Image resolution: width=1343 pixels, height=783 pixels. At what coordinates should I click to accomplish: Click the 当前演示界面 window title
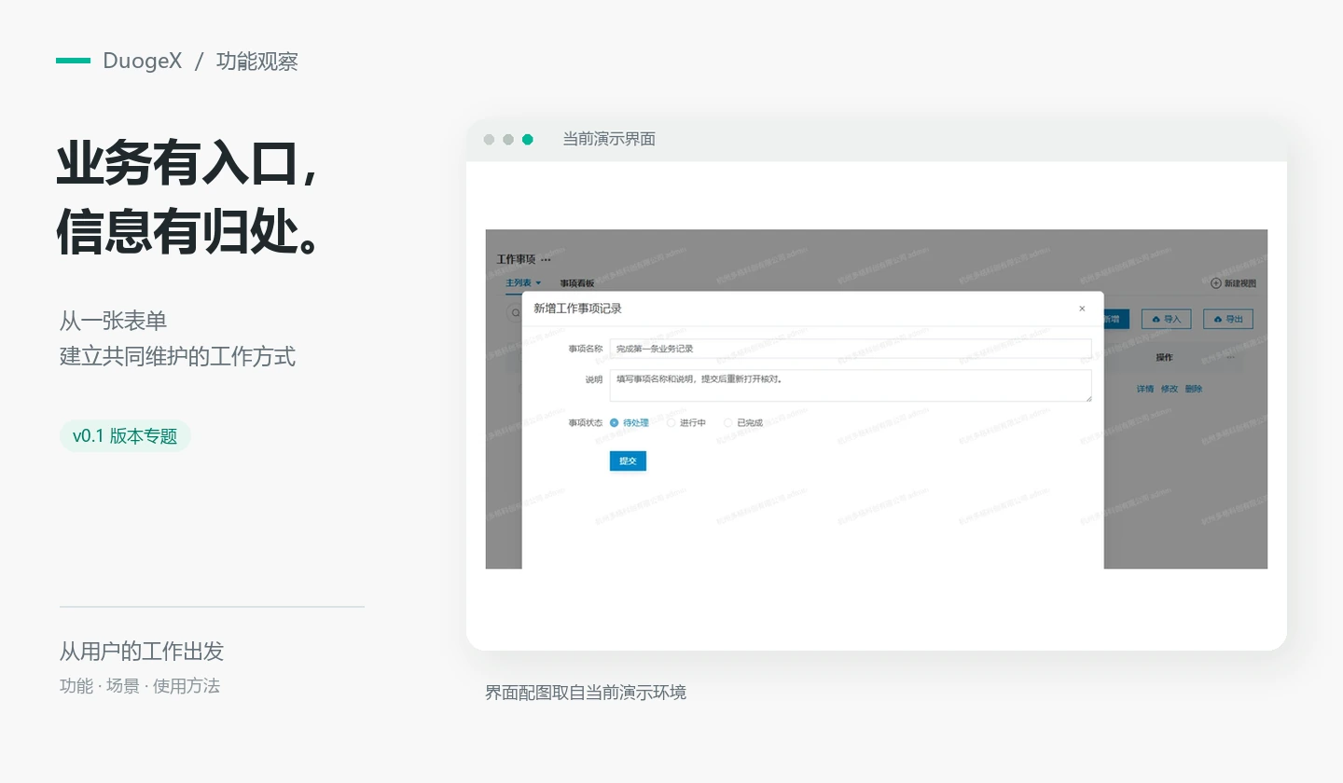(x=609, y=139)
